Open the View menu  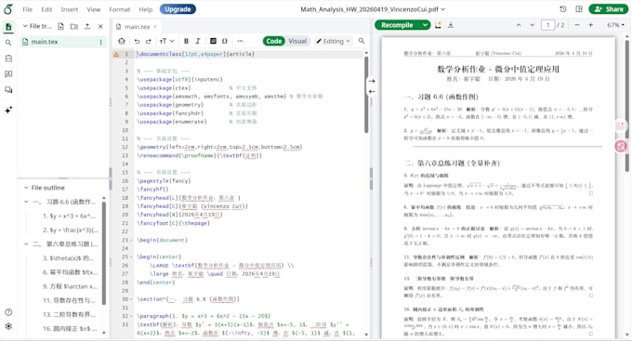tap(94, 9)
